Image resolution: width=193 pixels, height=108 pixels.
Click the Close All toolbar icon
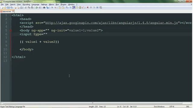[18, 7]
